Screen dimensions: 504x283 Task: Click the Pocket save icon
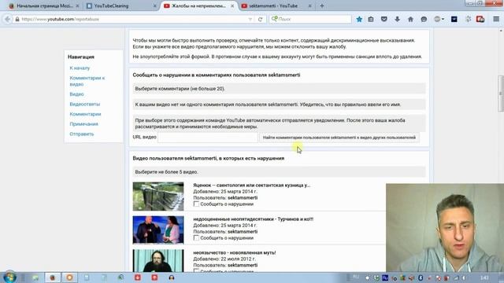pyautogui.click(x=384, y=19)
